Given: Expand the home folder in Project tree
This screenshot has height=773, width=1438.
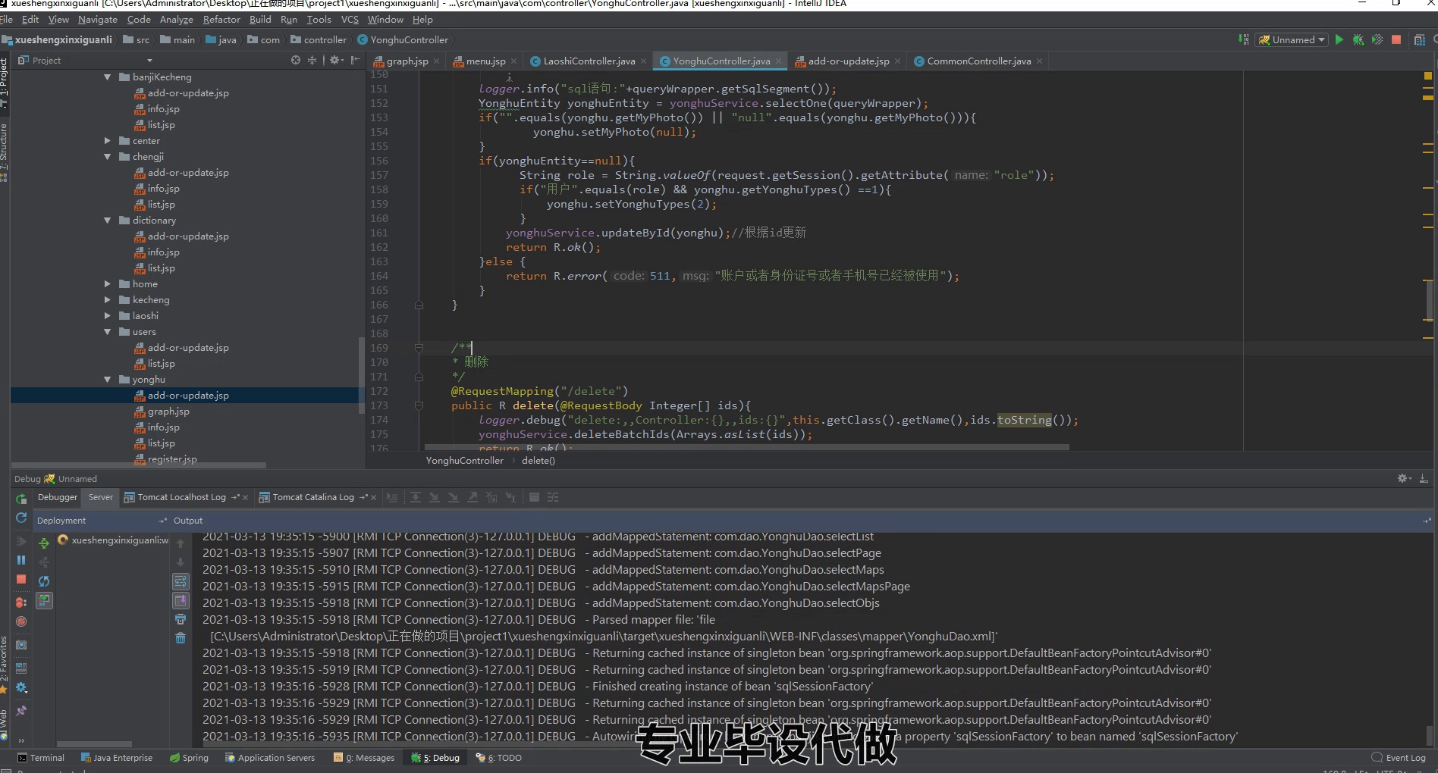Looking at the screenshot, I should pyautogui.click(x=108, y=283).
